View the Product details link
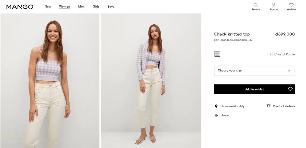Image resolution: width=306 pixels, height=148 pixels. click(x=284, y=106)
